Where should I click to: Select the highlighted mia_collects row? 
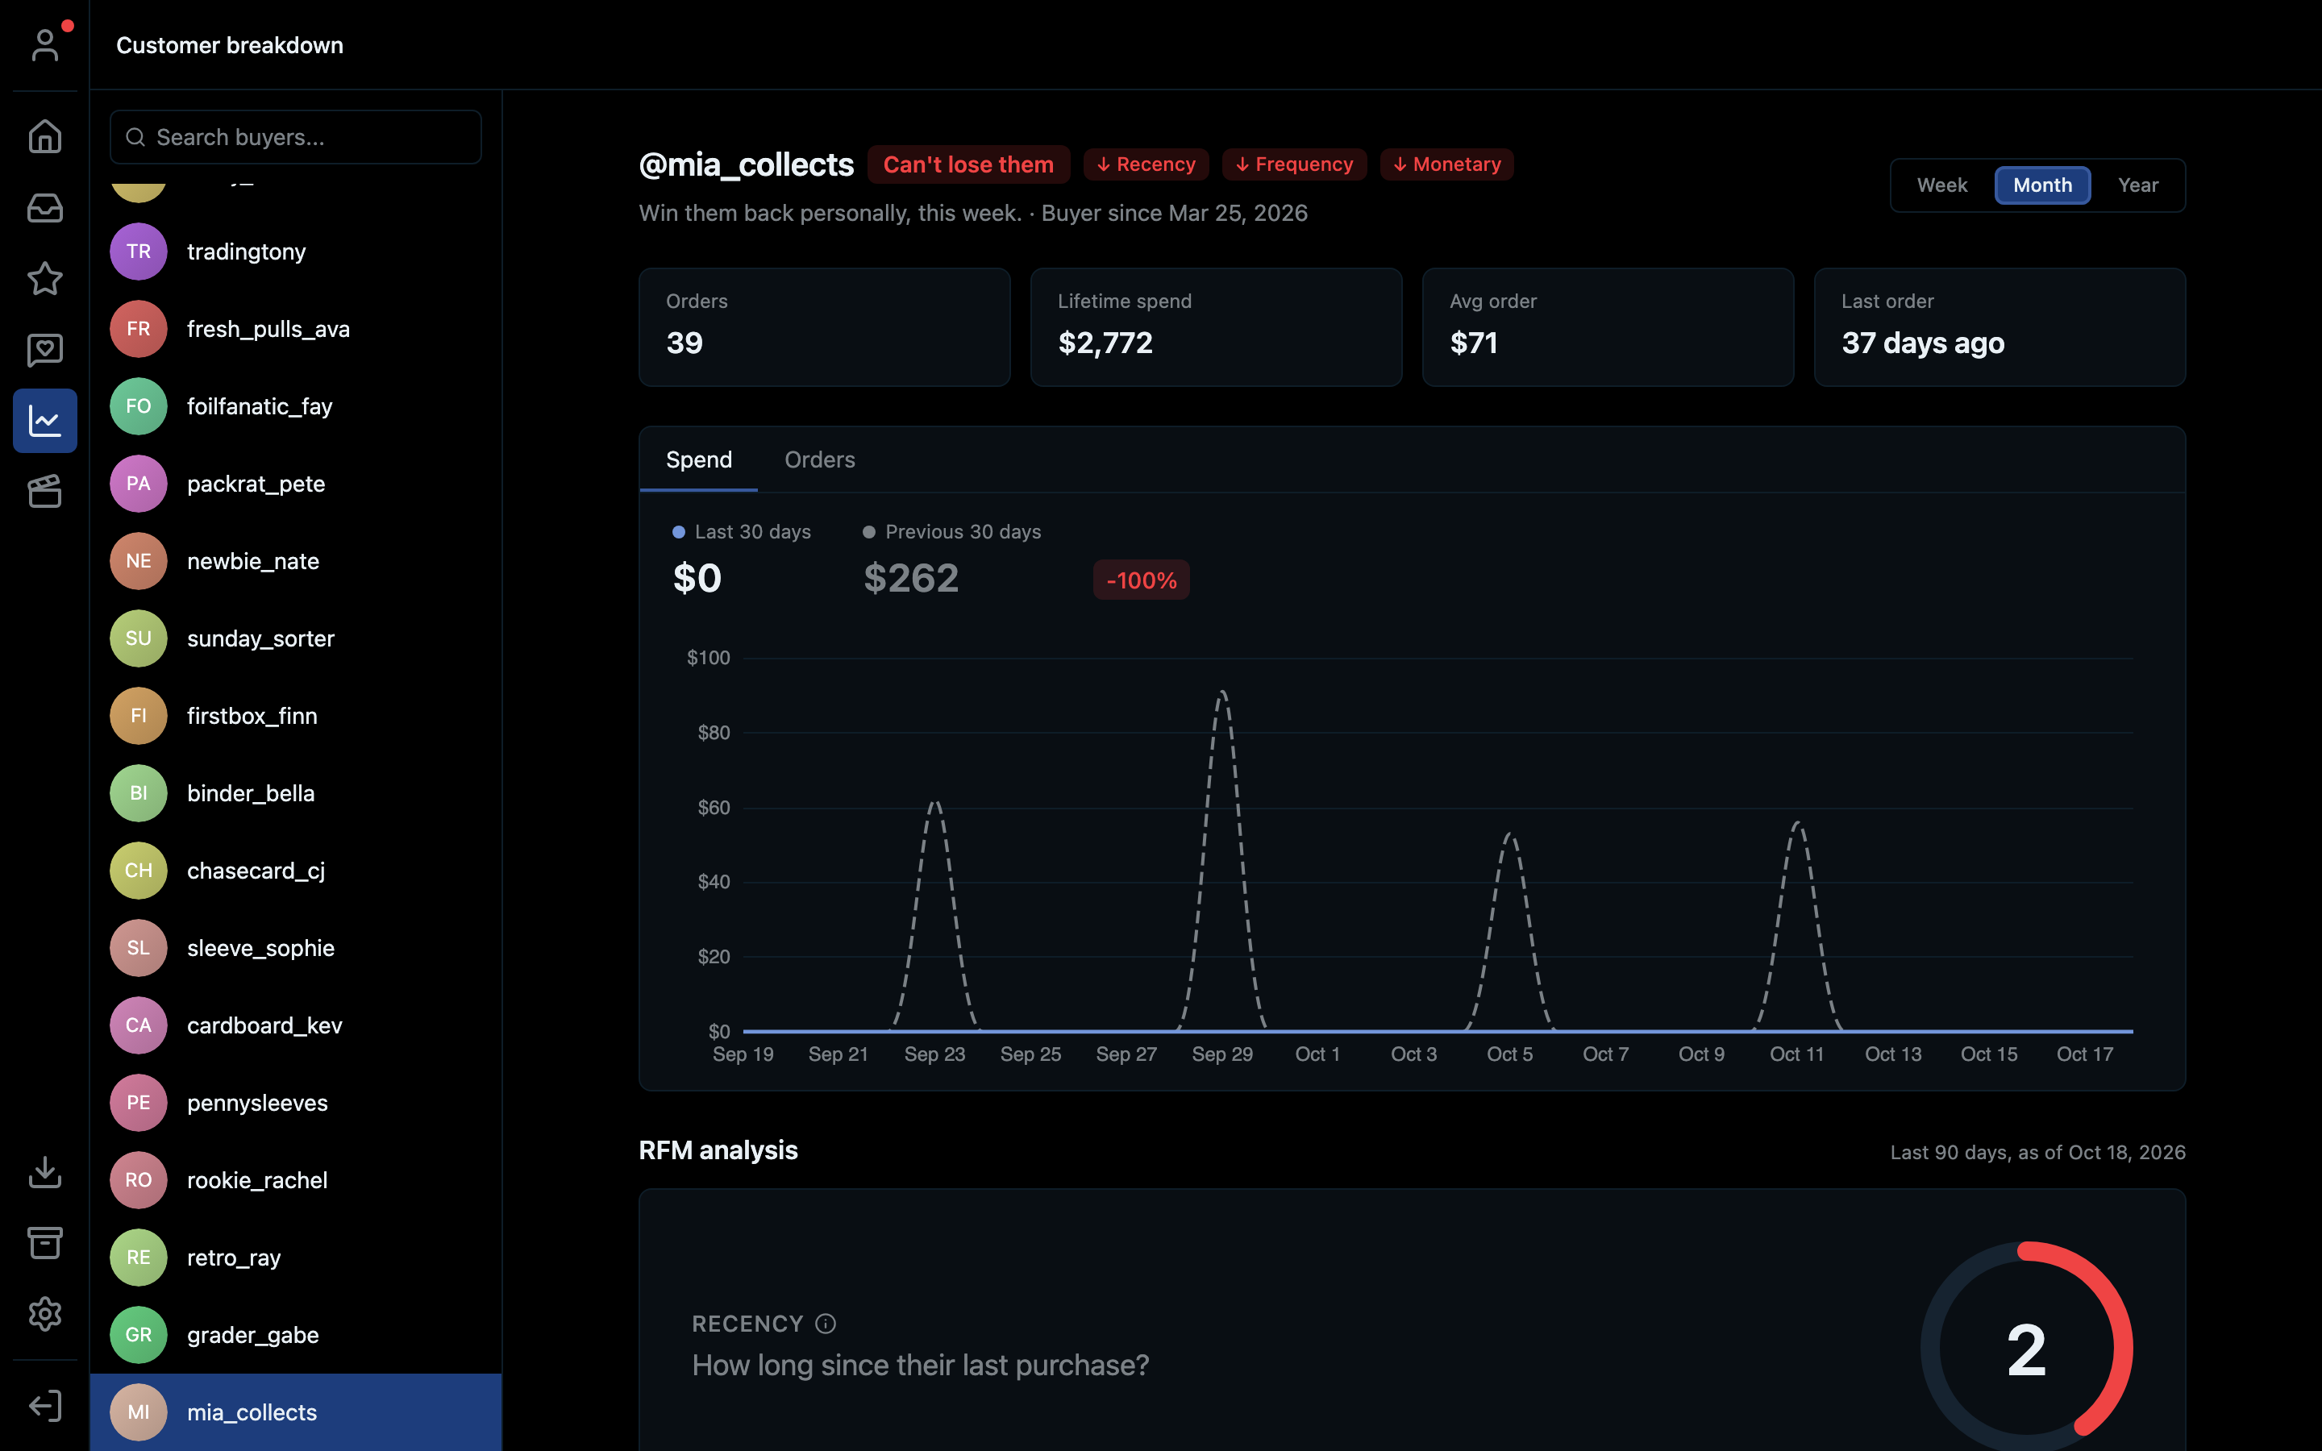pos(296,1412)
